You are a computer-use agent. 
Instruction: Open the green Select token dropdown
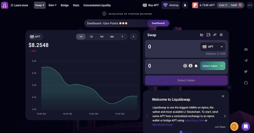click(x=213, y=66)
